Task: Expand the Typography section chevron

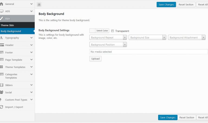Action: (x=31, y=38)
